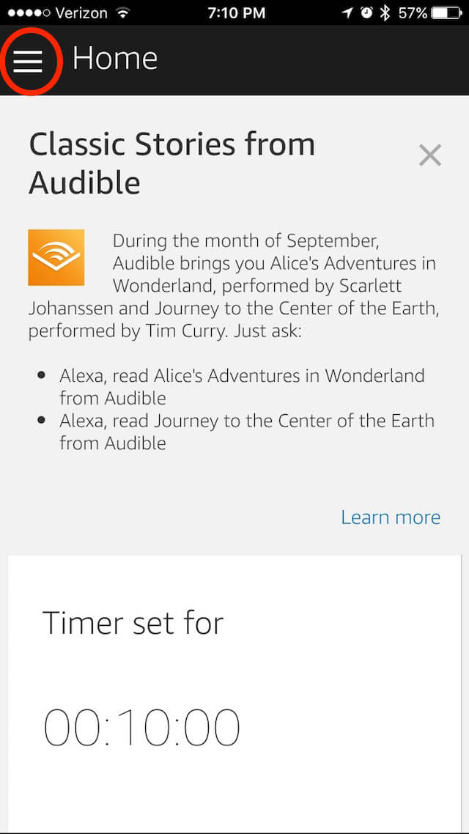Tap the Audible promotion description paragraph

234,286
